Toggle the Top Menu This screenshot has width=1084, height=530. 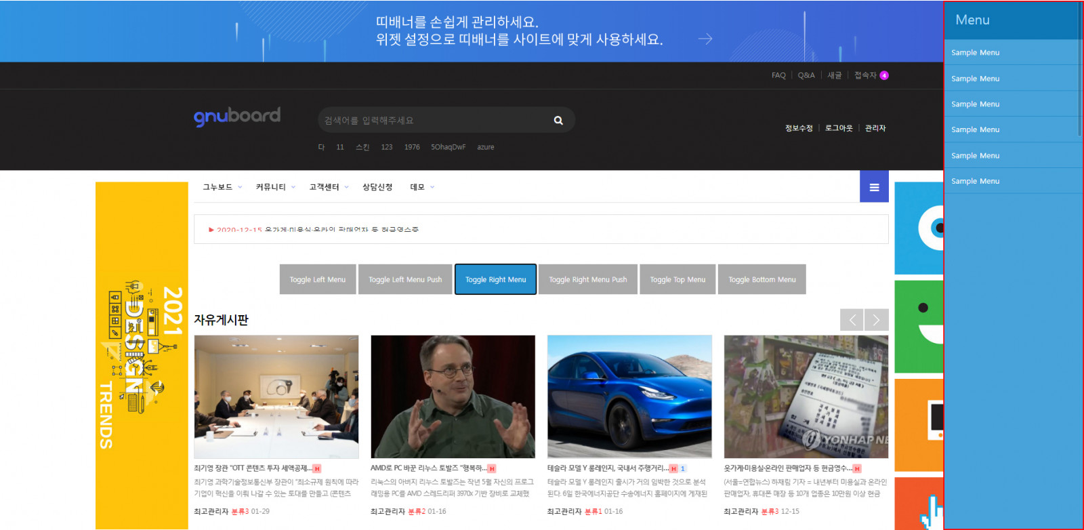click(x=677, y=279)
